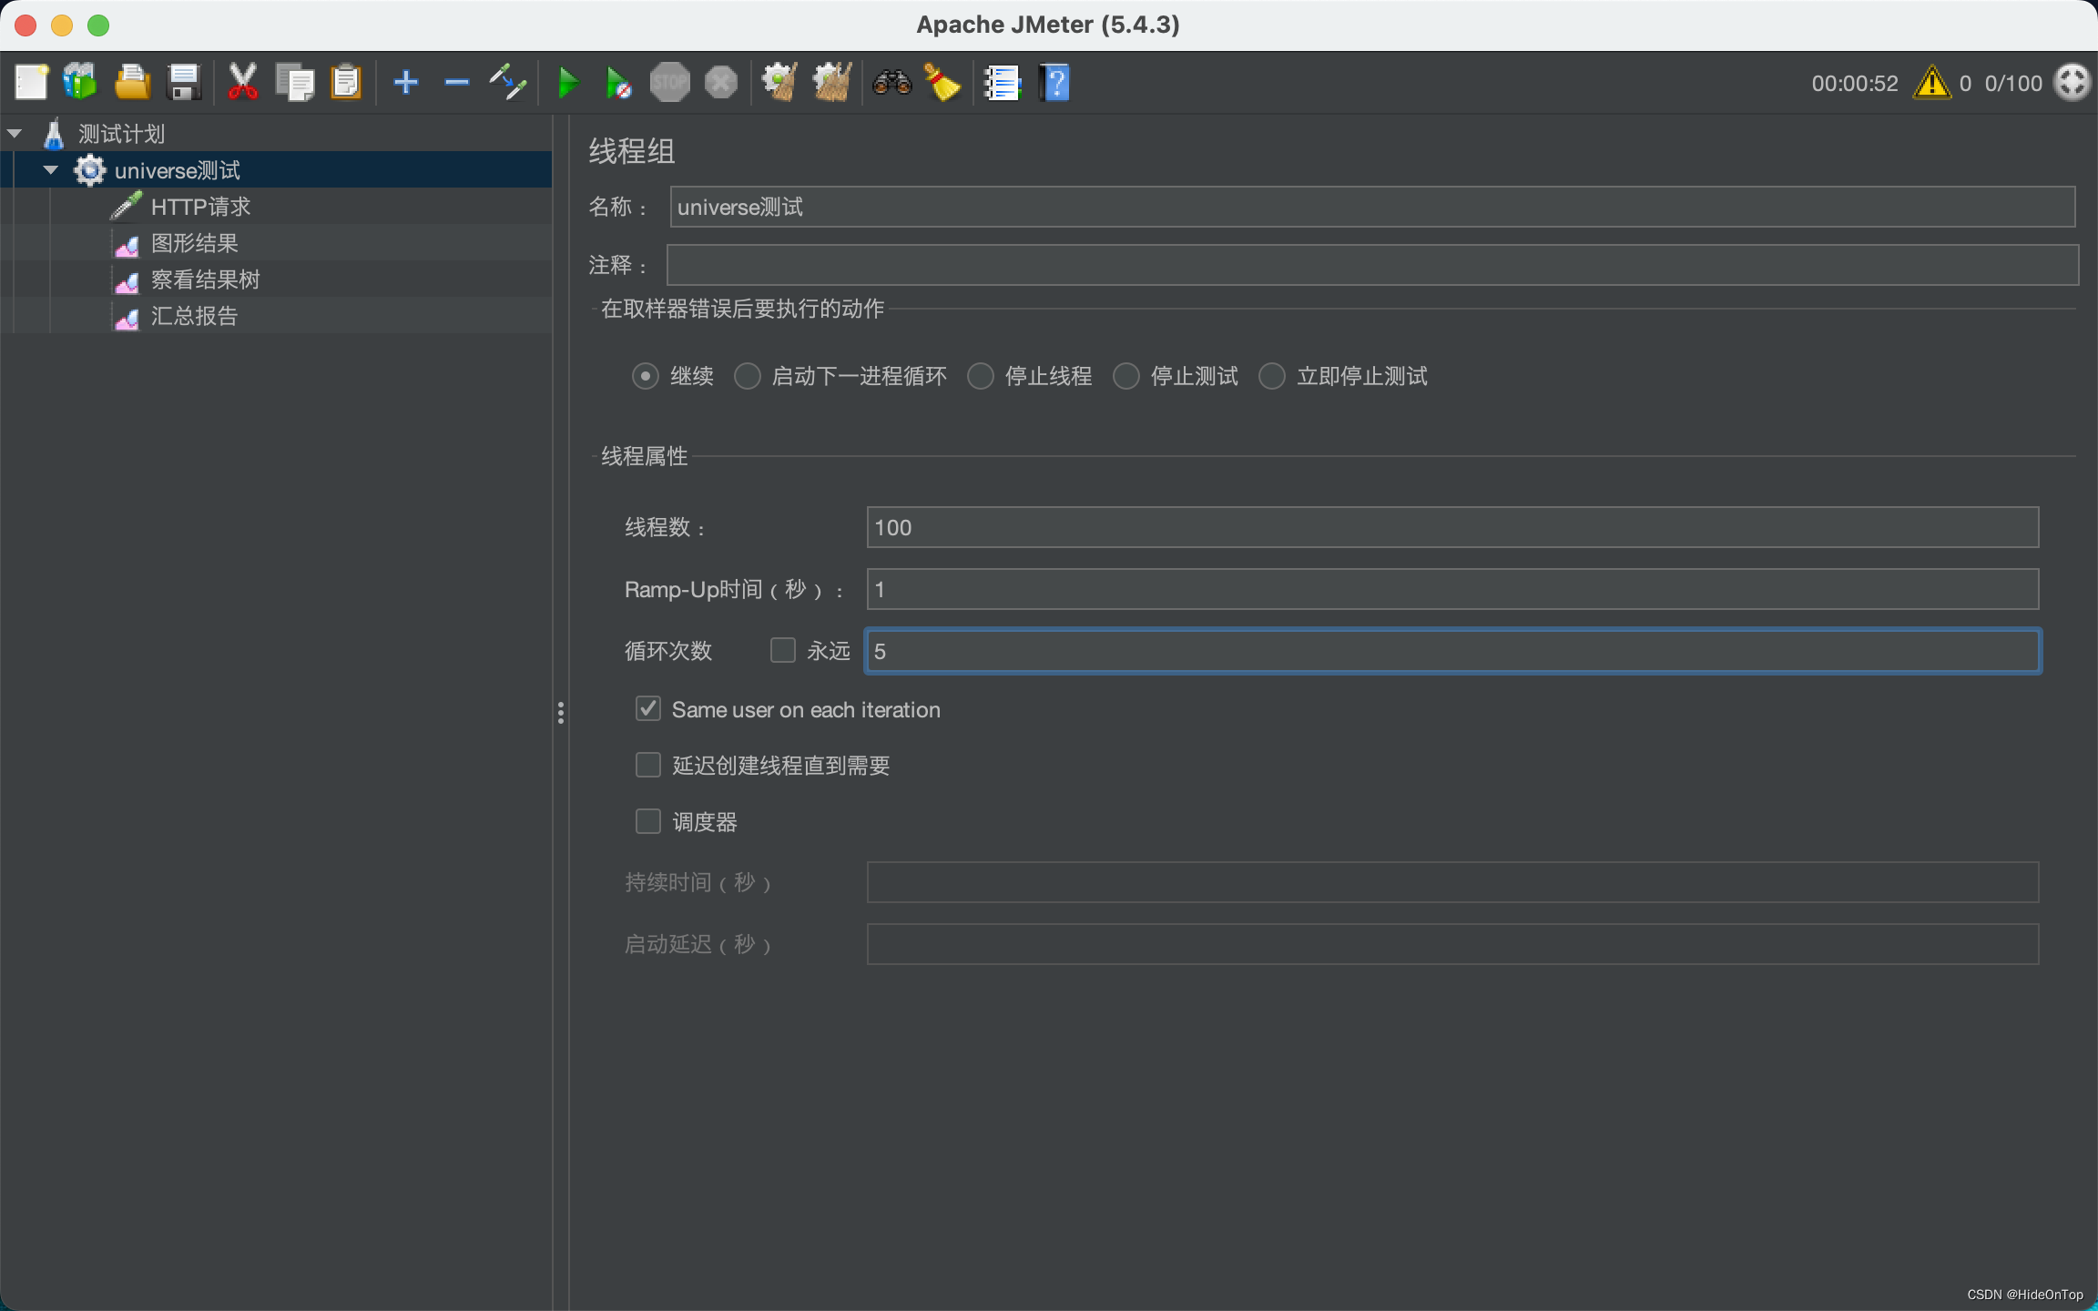Click the panel divider handle dots
This screenshot has width=2098, height=1311.
pos(561,713)
